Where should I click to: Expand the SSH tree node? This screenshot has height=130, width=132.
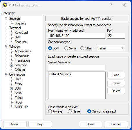[11, 89]
